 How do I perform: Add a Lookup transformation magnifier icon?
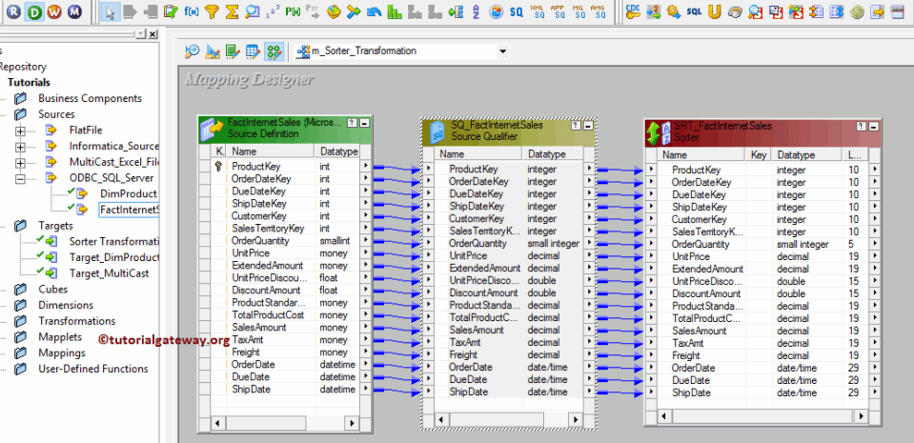[252, 11]
